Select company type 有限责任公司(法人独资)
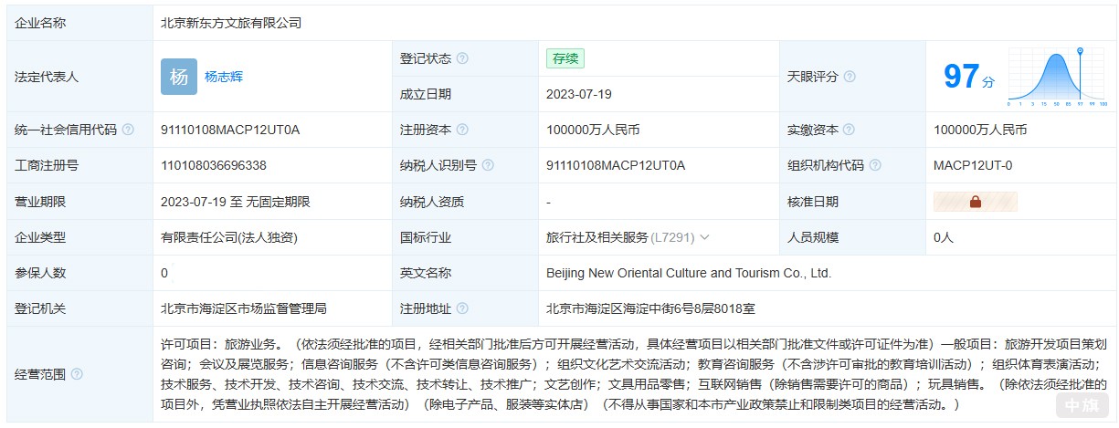 (x=229, y=237)
